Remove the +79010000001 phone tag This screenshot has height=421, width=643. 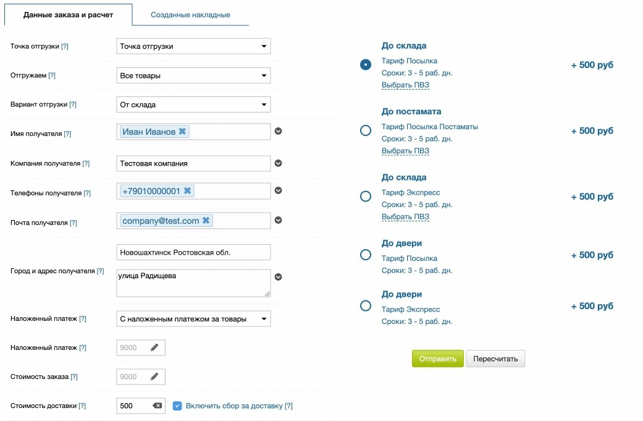coord(187,191)
